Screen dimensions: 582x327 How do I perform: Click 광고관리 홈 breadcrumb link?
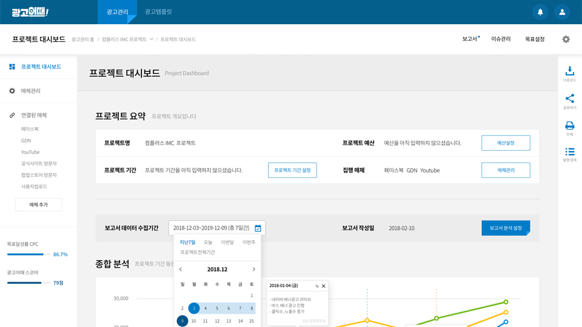83,39
